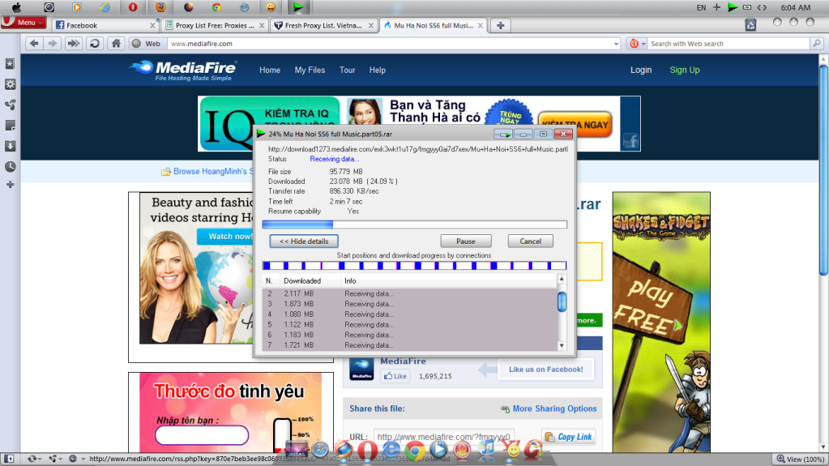This screenshot has width=829, height=466.
Task: Click the share URL input field
Action: click(x=443, y=437)
